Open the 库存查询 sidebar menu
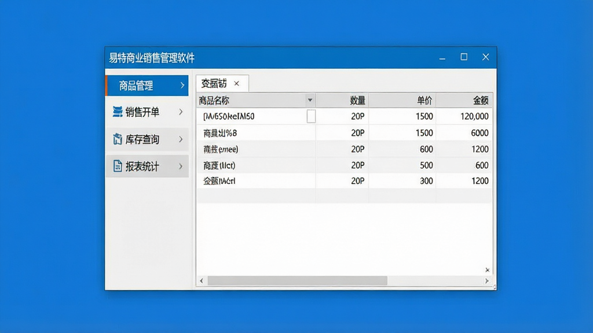 pyautogui.click(x=147, y=139)
